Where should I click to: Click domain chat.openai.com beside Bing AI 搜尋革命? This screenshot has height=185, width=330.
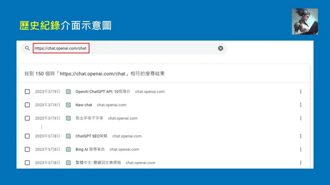(x=124, y=149)
